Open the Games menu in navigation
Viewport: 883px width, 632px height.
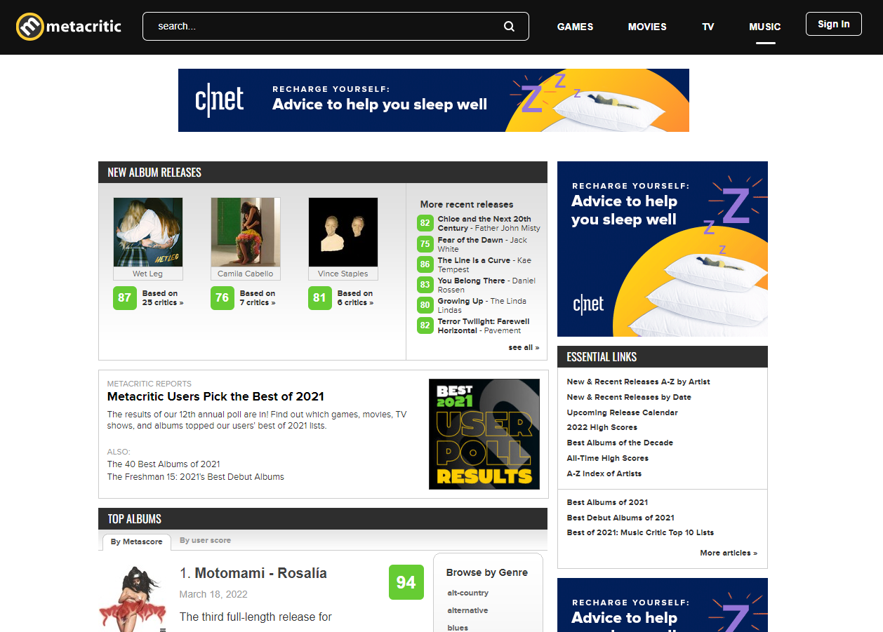click(x=575, y=27)
